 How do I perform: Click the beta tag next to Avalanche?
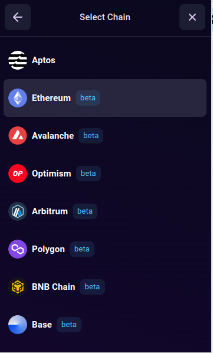pos(91,136)
